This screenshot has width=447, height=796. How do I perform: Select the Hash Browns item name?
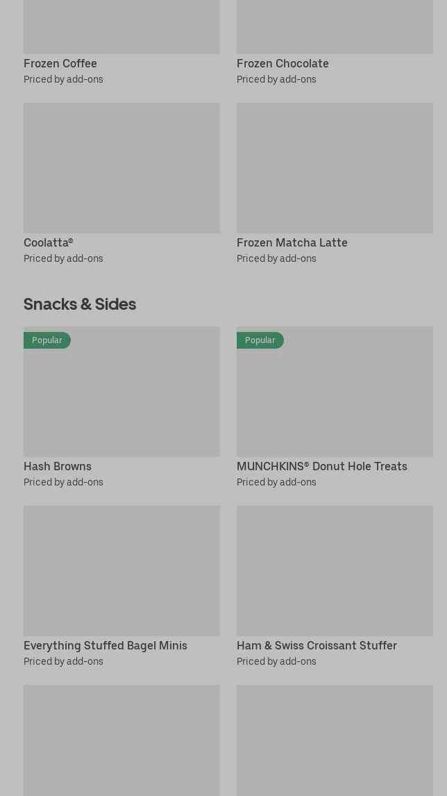tap(58, 466)
